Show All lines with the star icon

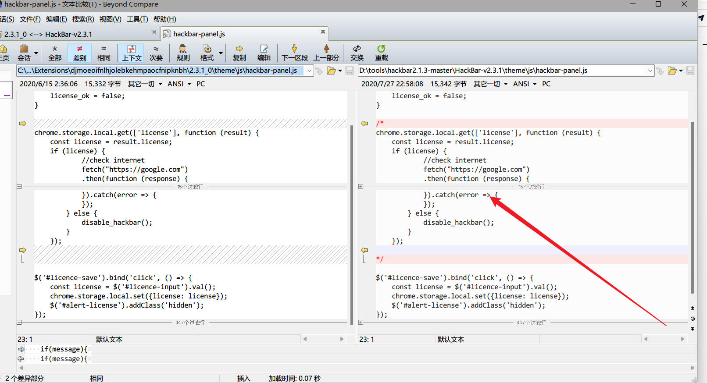pyautogui.click(x=55, y=53)
